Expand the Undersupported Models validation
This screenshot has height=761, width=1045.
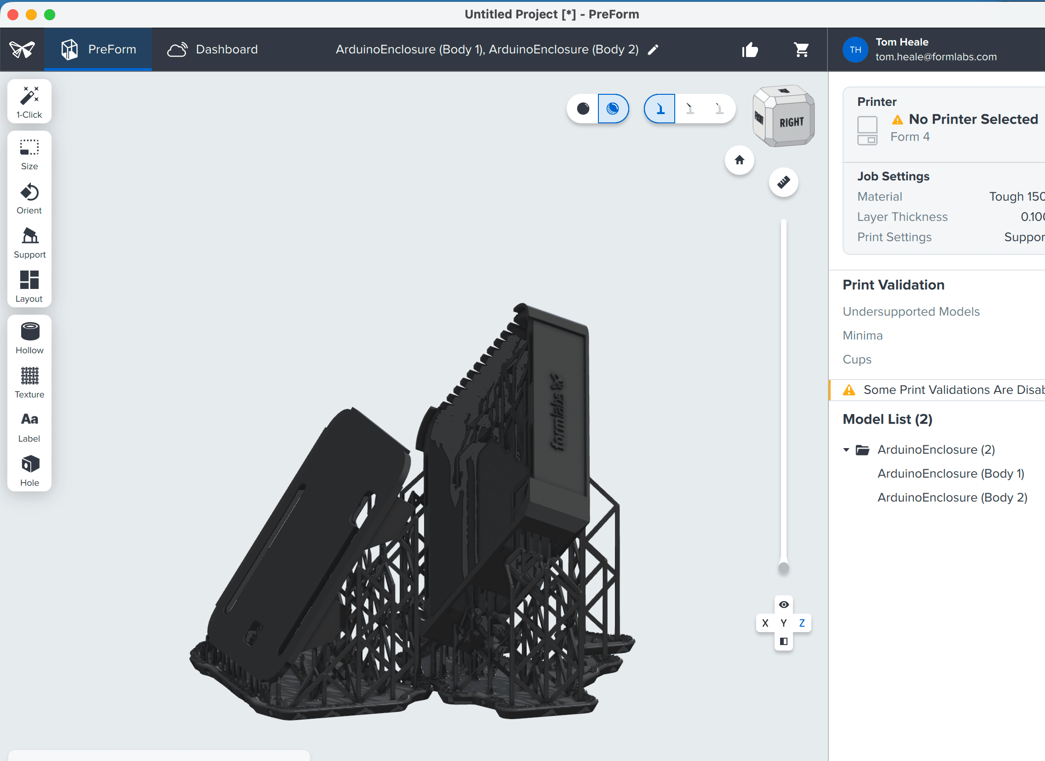[x=911, y=311]
